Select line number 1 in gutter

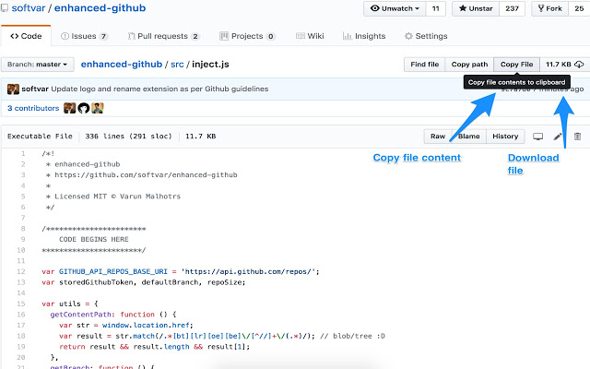(23, 154)
